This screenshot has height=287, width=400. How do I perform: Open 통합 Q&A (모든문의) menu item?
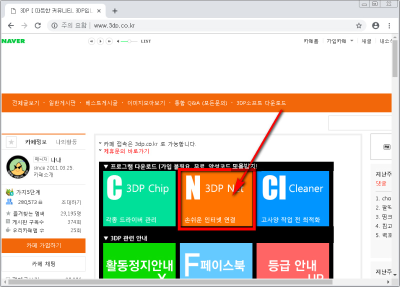coord(201,103)
